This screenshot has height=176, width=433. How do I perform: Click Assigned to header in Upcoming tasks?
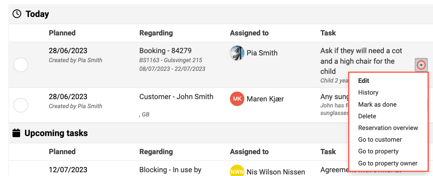249,152
